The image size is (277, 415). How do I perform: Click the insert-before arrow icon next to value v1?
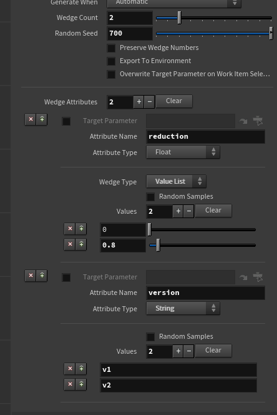coord(81,369)
